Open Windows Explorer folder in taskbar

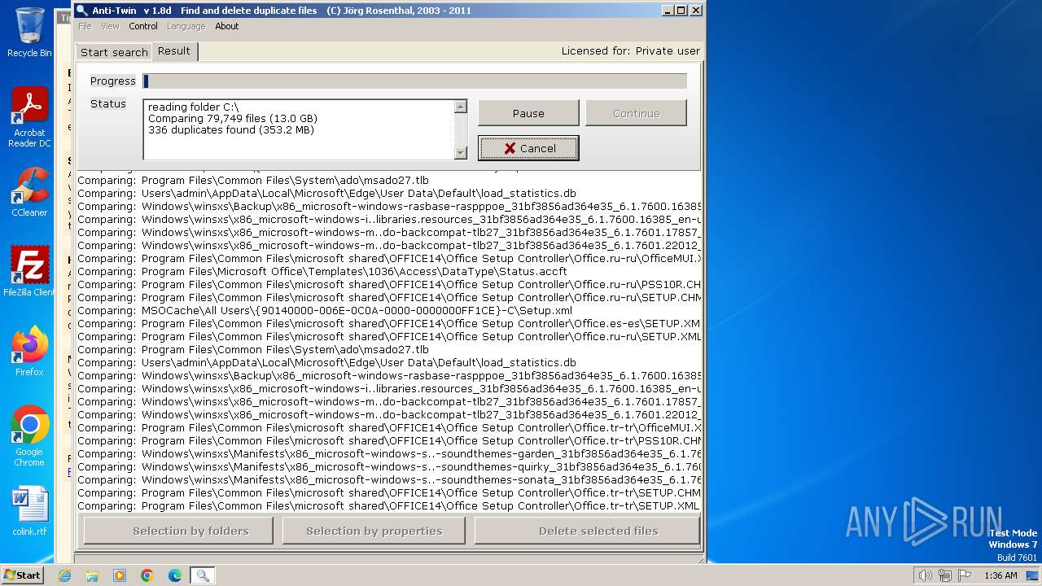(92, 575)
